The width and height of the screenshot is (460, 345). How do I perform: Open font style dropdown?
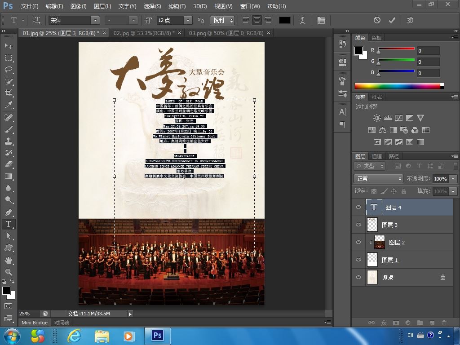(133, 20)
